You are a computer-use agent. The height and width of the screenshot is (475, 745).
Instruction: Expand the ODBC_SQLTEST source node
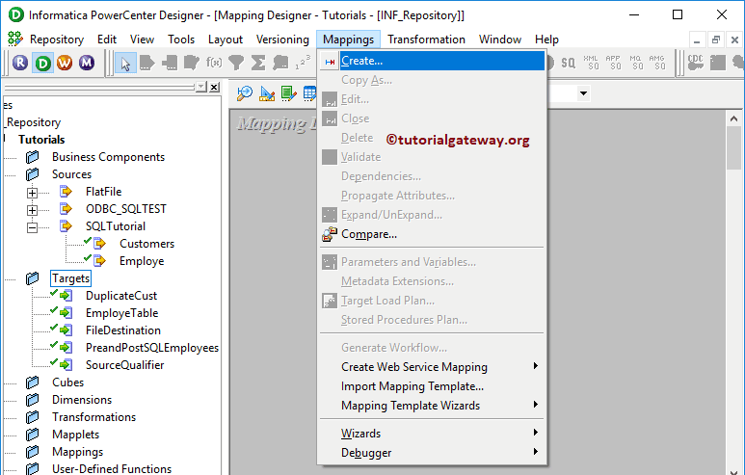[32, 210]
